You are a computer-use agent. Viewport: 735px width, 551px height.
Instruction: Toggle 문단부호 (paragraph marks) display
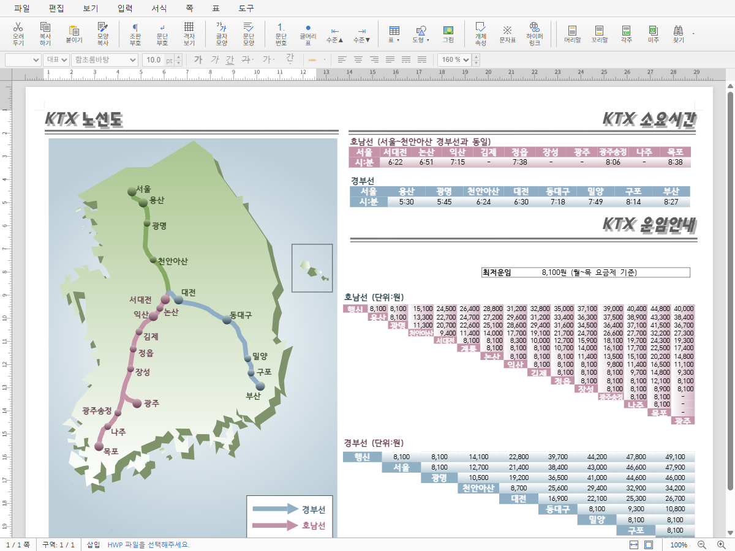tap(162, 34)
